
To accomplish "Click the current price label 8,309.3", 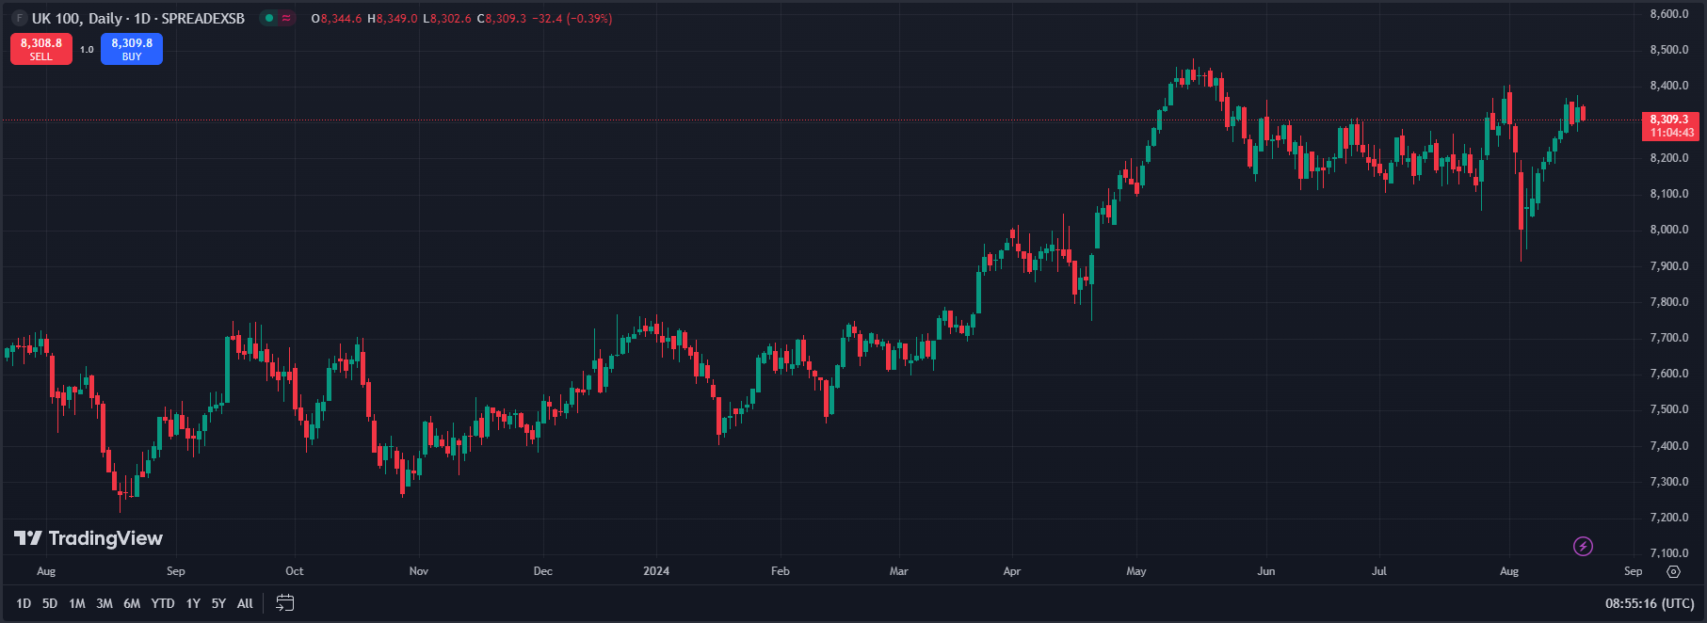I will pyautogui.click(x=1669, y=120).
